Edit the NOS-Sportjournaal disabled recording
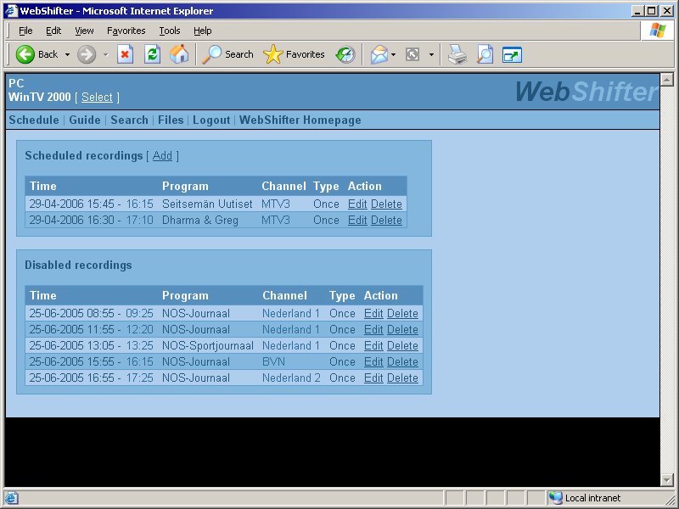Image resolution: width=679 pixels, height=509 pixels. pyautogui.click(x=373, y=346)
